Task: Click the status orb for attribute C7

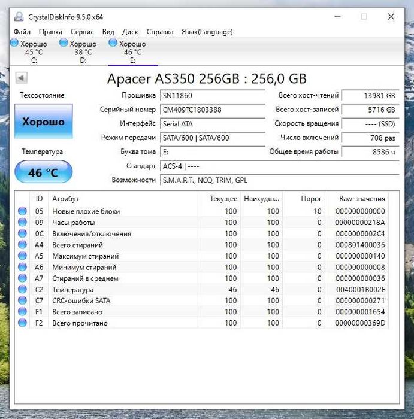Action: 22,300
